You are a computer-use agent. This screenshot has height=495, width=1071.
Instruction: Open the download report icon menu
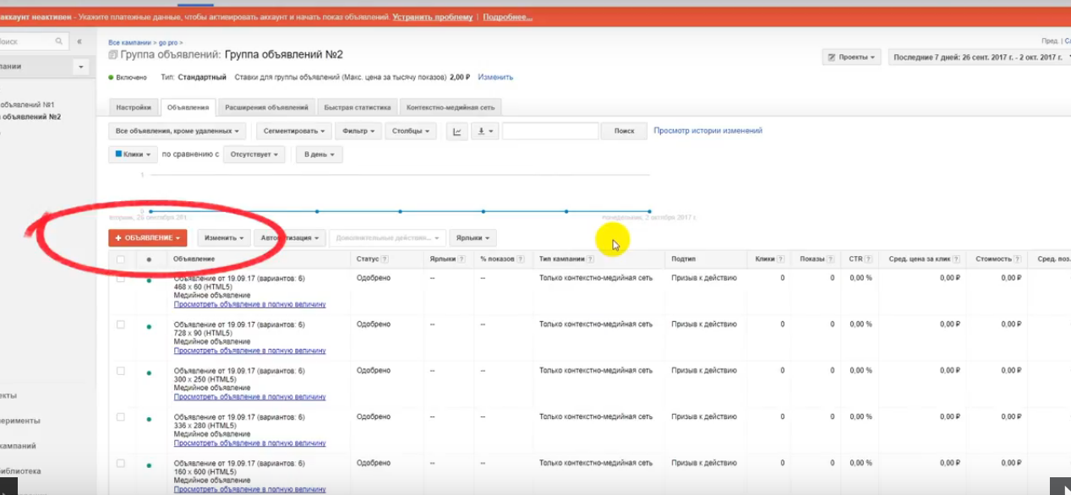tap(486, 131)
